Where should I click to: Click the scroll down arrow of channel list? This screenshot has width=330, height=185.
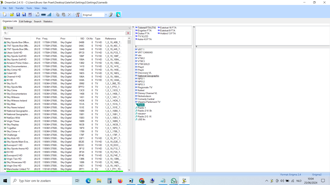pyautogui.click(x=129, y=170)
